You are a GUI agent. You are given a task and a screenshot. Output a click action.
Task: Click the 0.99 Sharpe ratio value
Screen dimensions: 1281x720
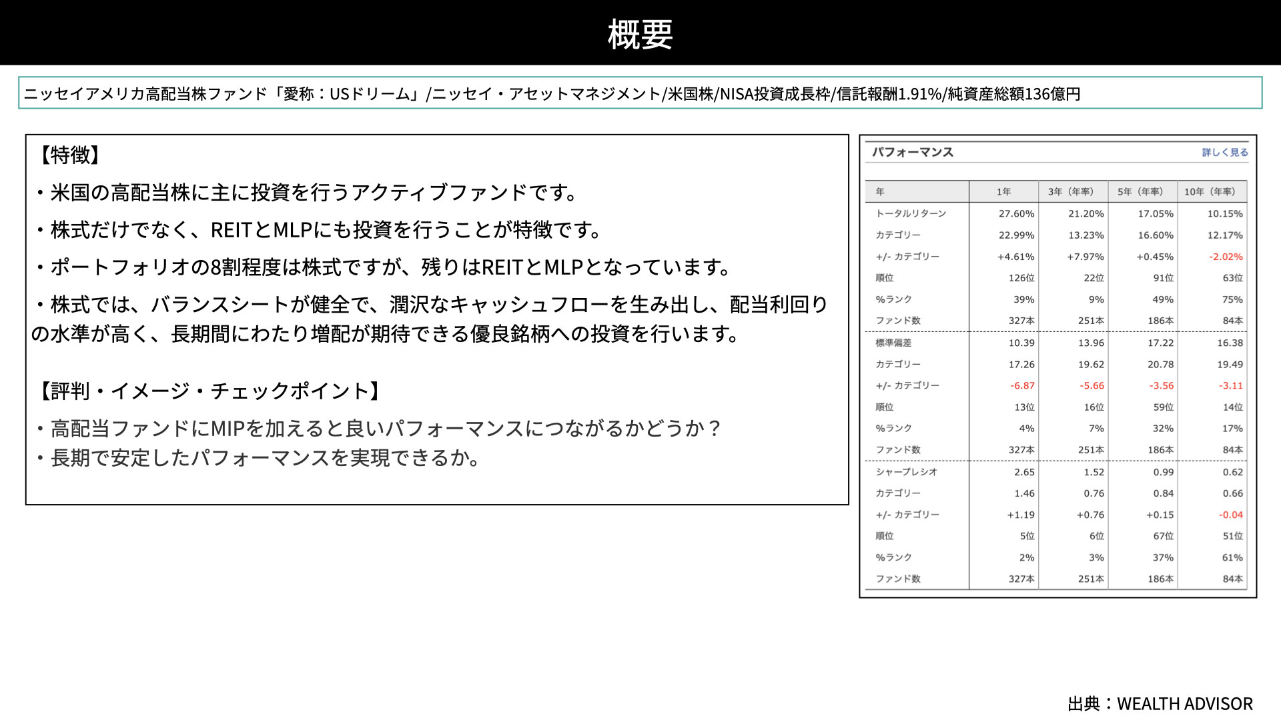[1163, 473]
